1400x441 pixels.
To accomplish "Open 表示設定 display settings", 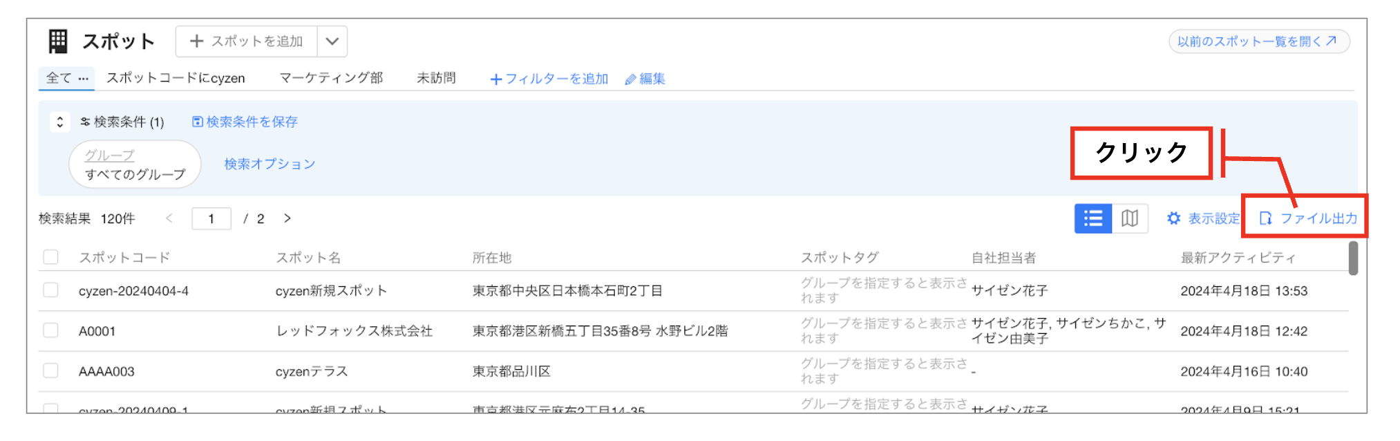I will [x=1203, y=218].
